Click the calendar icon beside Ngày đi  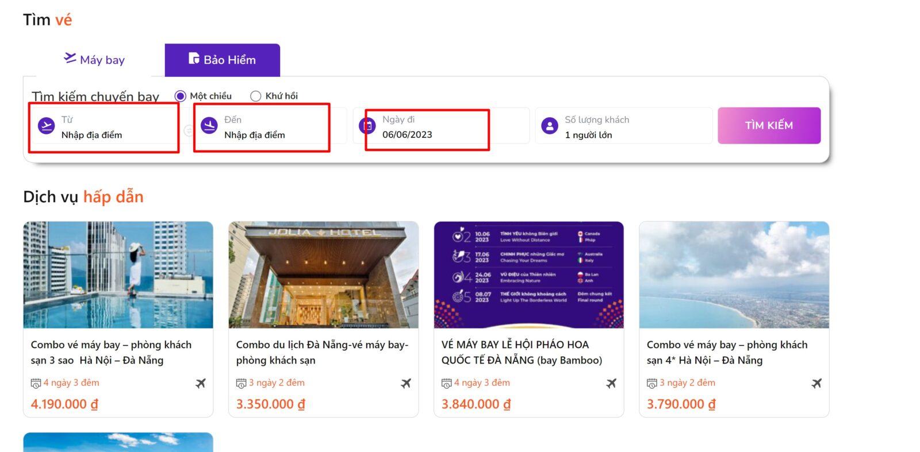point(367,126)
